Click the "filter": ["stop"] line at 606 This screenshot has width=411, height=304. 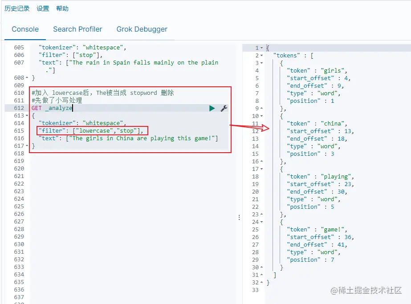[70, 55]
